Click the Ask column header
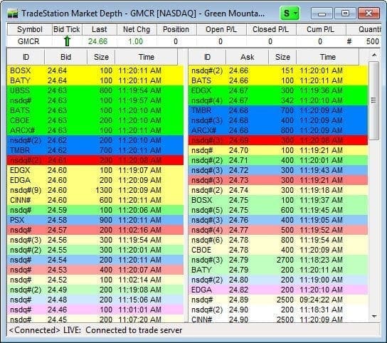 pyautogui.click(x=247, y=57)
